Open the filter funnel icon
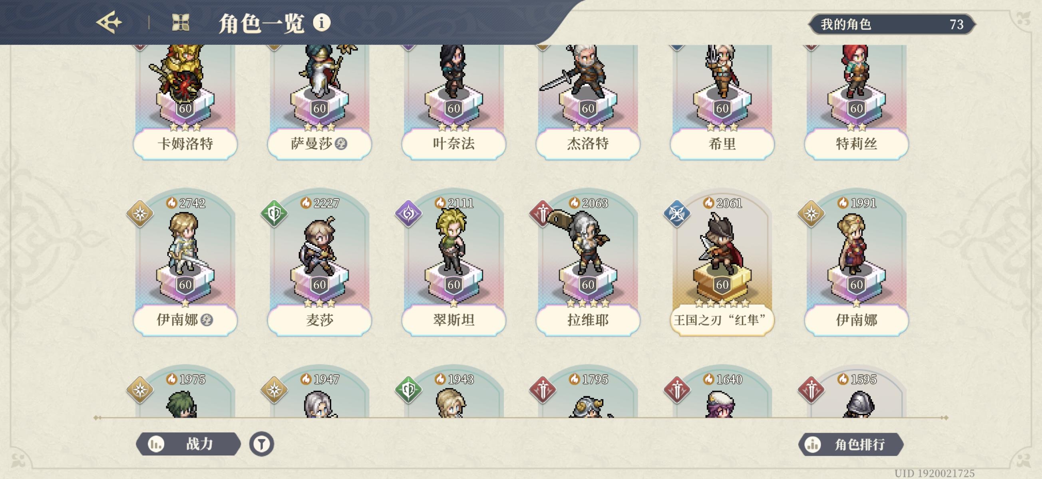Screen dimensions: 1042x479 pos(261,444)
